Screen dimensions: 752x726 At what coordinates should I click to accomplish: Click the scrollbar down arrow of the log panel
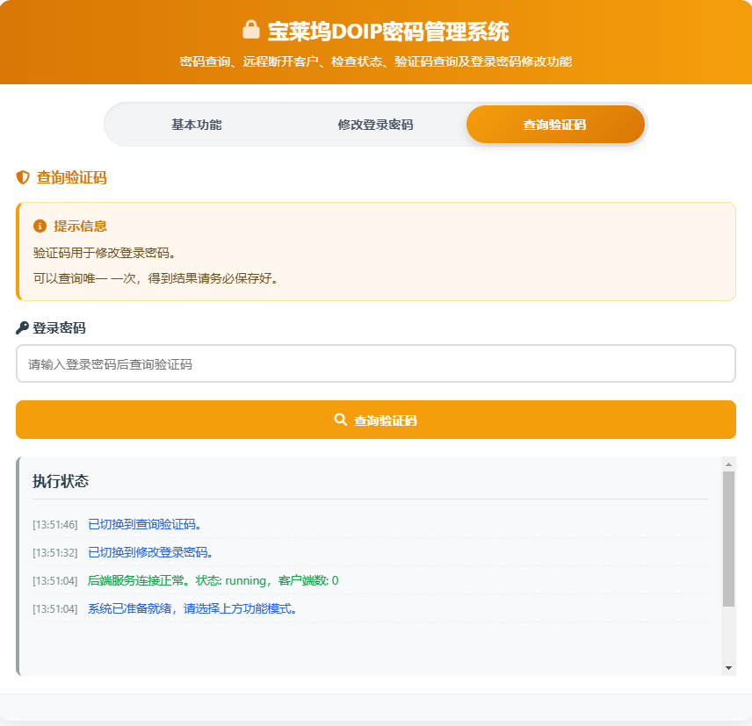pyautogui.click(x=728, y=668)
